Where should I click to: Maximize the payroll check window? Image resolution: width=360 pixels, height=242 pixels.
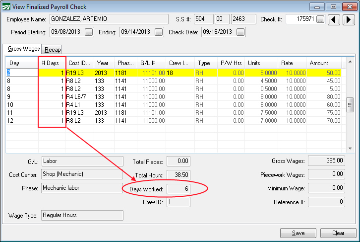tap(333, 7)
